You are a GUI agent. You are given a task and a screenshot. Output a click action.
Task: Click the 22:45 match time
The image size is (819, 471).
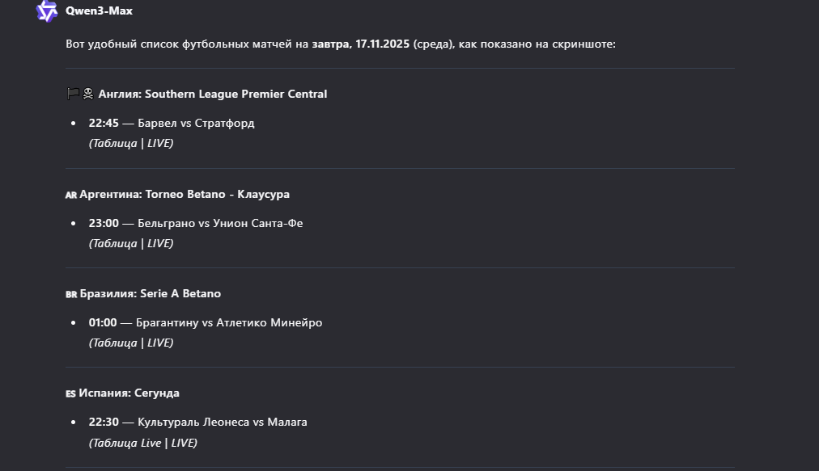pyautogui.click(x=104, y=124)
